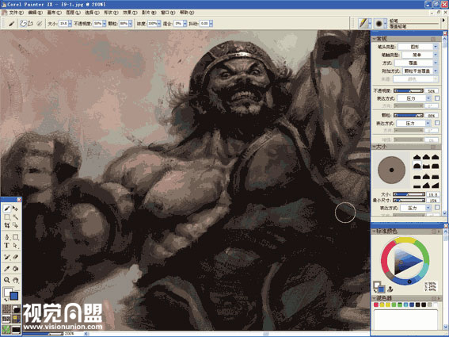Open the 帮助 Help menu

point(187,13)
